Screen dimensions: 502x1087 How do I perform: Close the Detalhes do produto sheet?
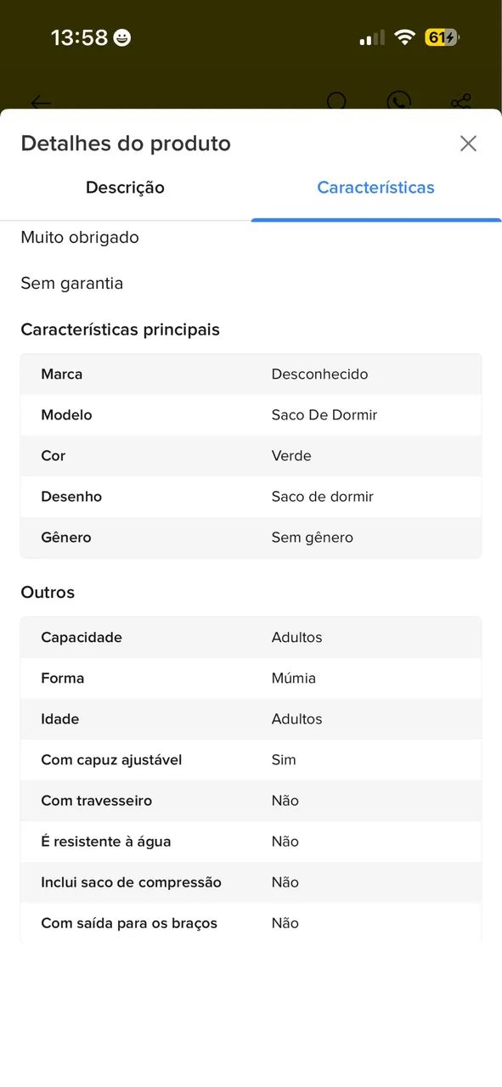[x=468, y=144]
